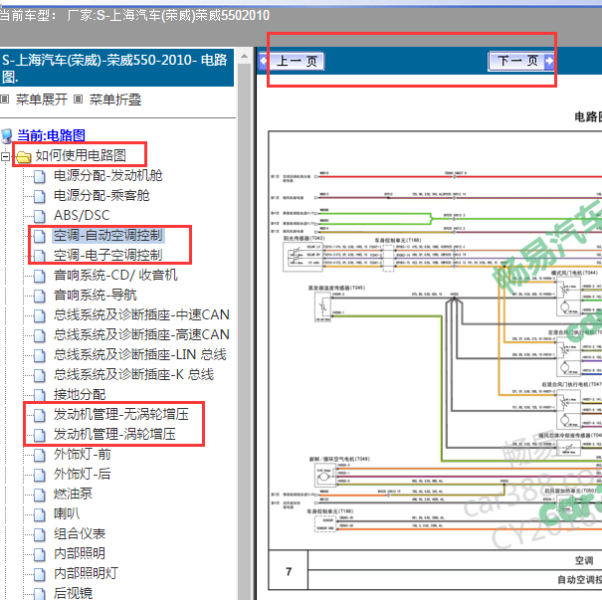Open 发动机管理-无涡轮增压 diagram
The width and height of the screenshot is (602, 600).
tap(121, 415)
